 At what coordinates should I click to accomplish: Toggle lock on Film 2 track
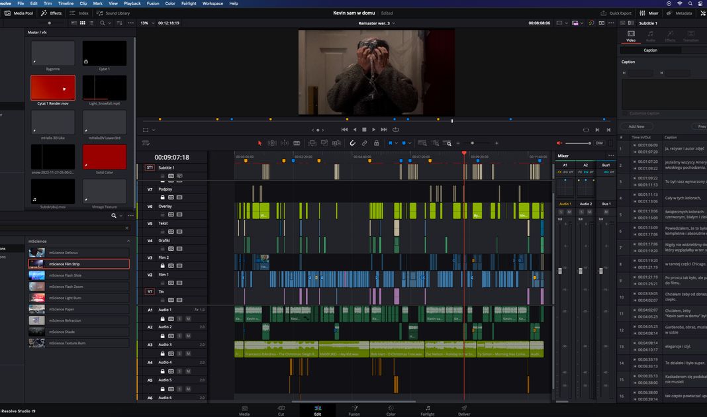tap(162, 265)
